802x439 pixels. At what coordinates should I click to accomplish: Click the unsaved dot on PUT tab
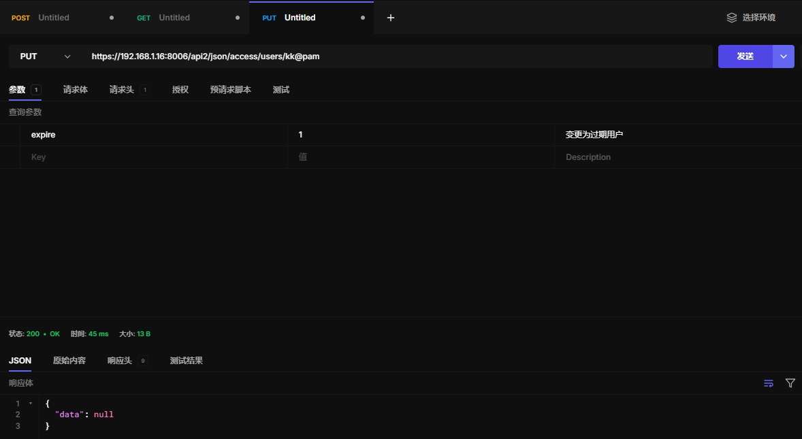(x=363, y=18)
